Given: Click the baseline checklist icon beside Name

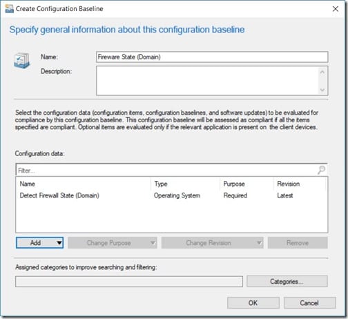Looking at the screenshot, I should 22,61.
